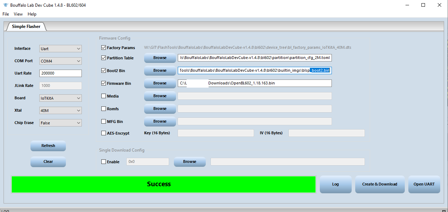Uncheck the Boot2 Bin checkbox
Viewport: 448px width, 212px height.
click(104, 71)
